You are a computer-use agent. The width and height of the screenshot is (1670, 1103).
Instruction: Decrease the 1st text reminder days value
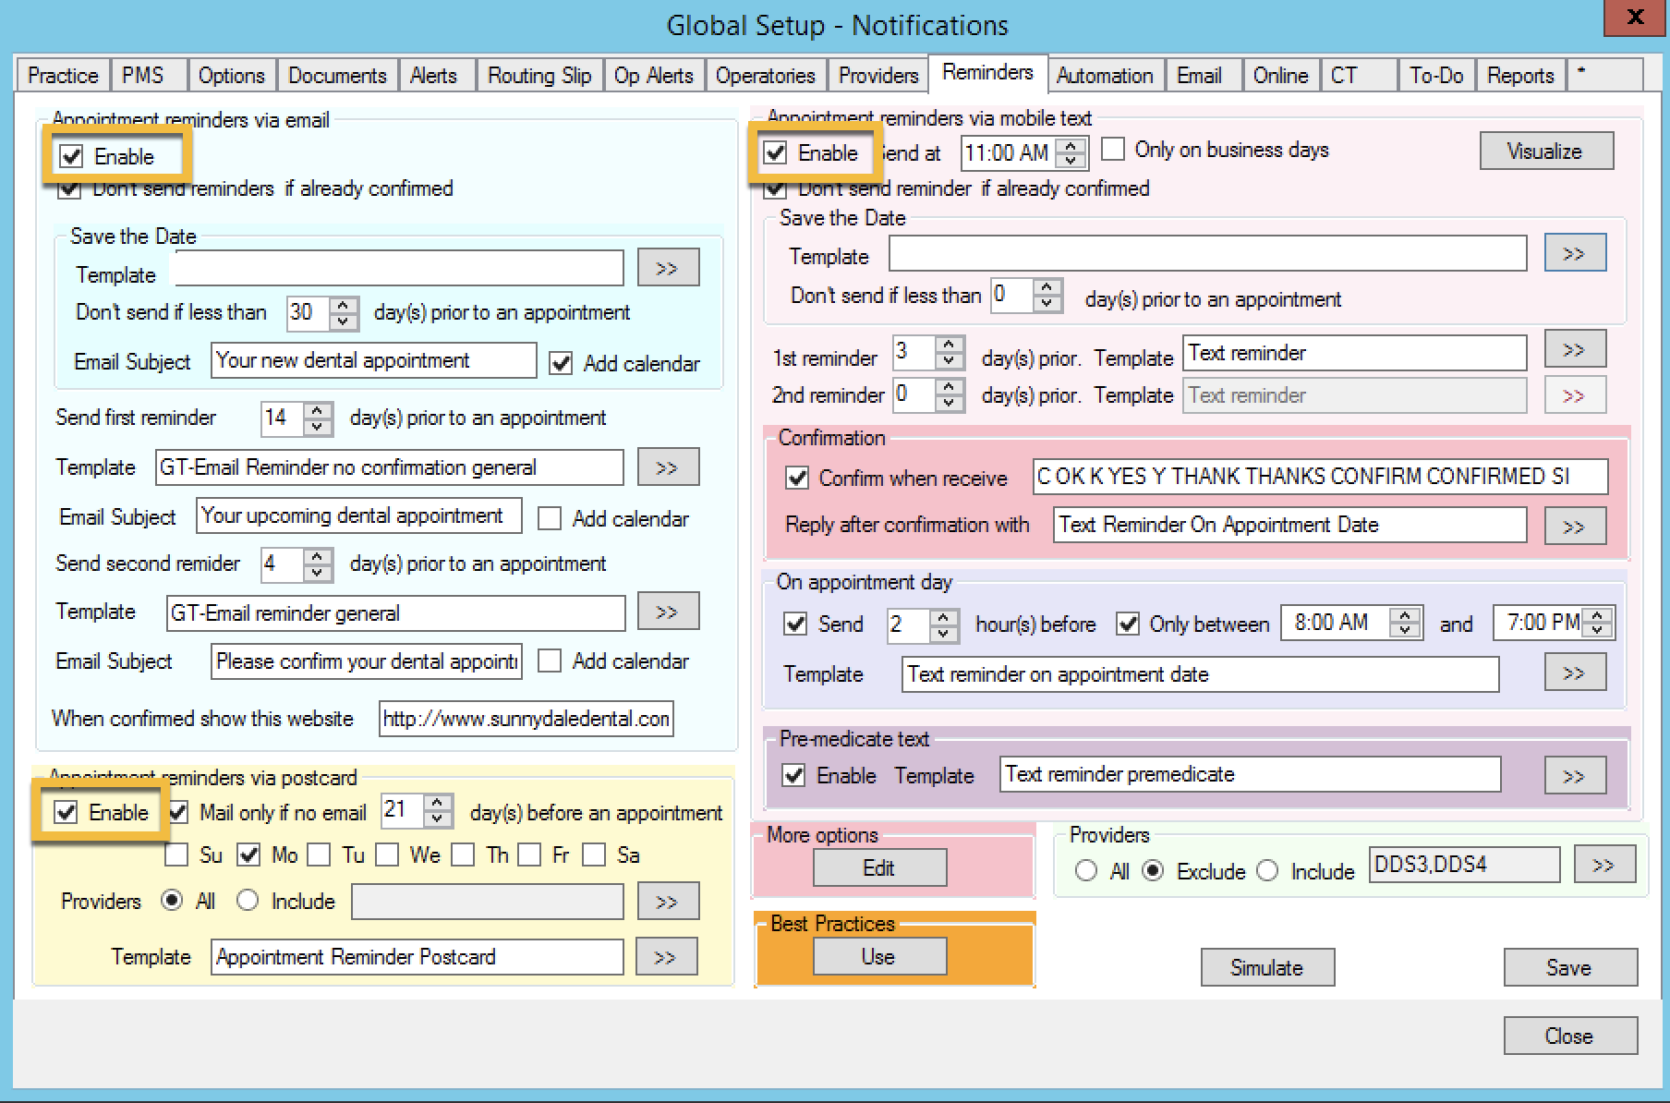pos(950,361)
